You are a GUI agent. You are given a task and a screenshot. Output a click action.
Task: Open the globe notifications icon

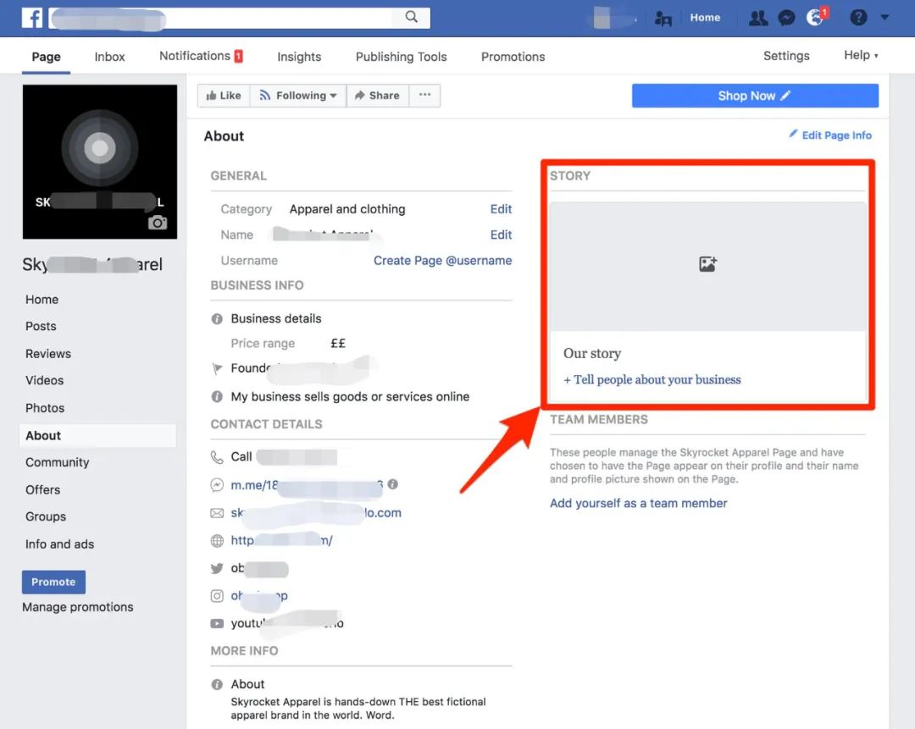(815, 18)
